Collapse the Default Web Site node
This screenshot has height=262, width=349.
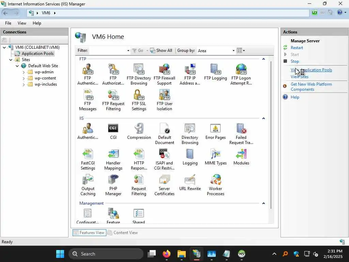click(x=17, y=66)
